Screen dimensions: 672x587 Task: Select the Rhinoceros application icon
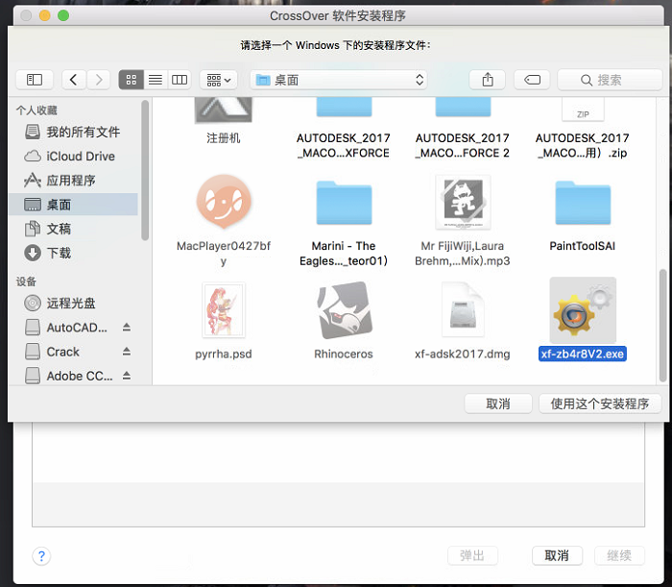pos(344,309)
